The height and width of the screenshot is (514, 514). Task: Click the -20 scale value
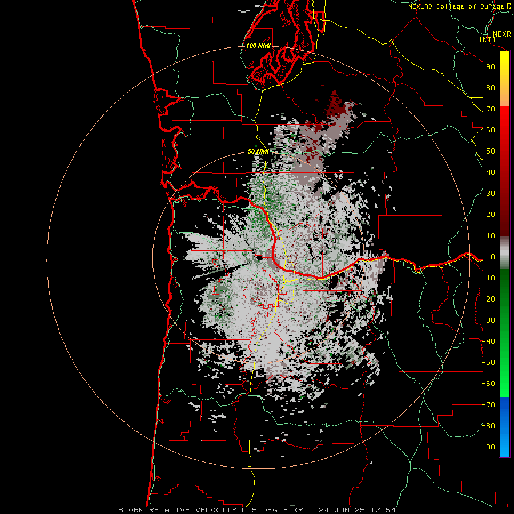pos(488,299)
